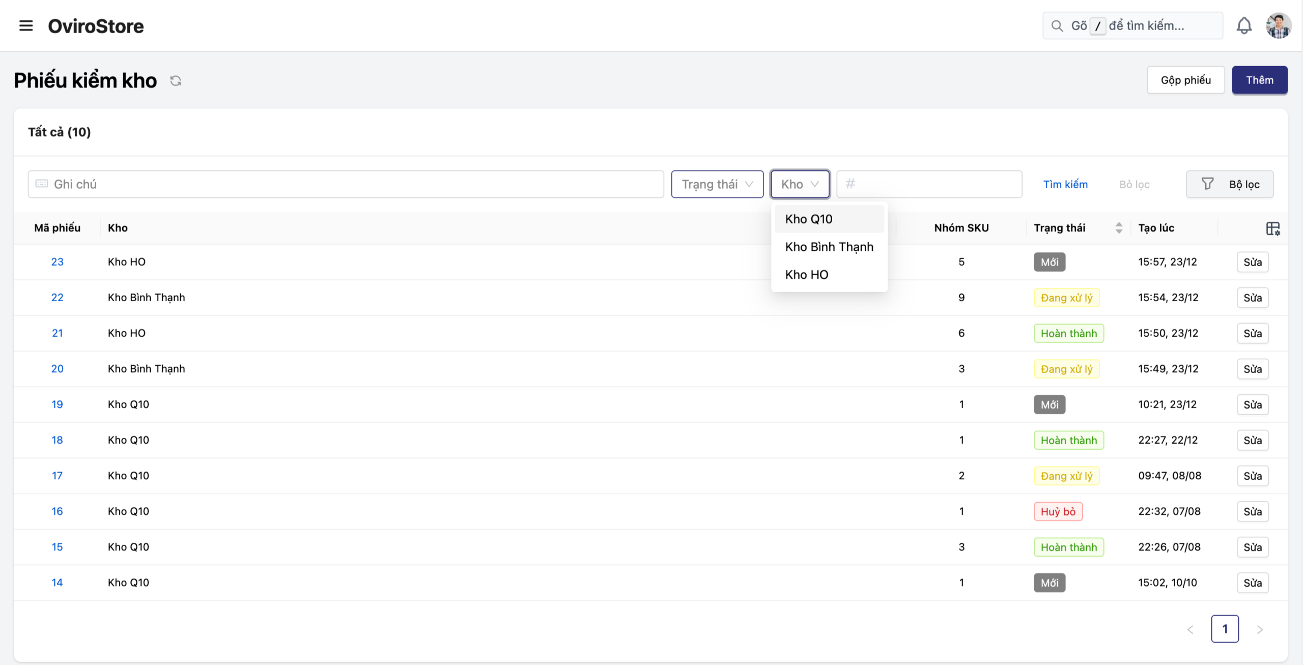Go to previous page arrow
Screen dimensions: 1303x665
click(1190, 629)
